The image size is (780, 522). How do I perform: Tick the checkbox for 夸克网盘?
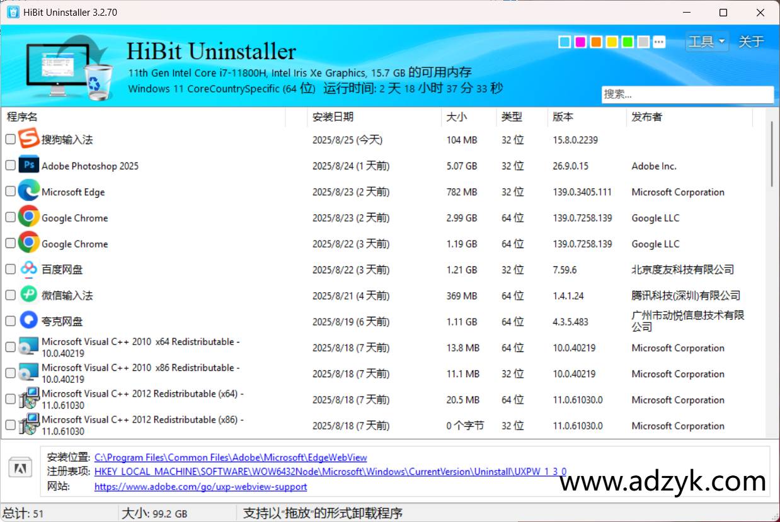coord(10,321)
